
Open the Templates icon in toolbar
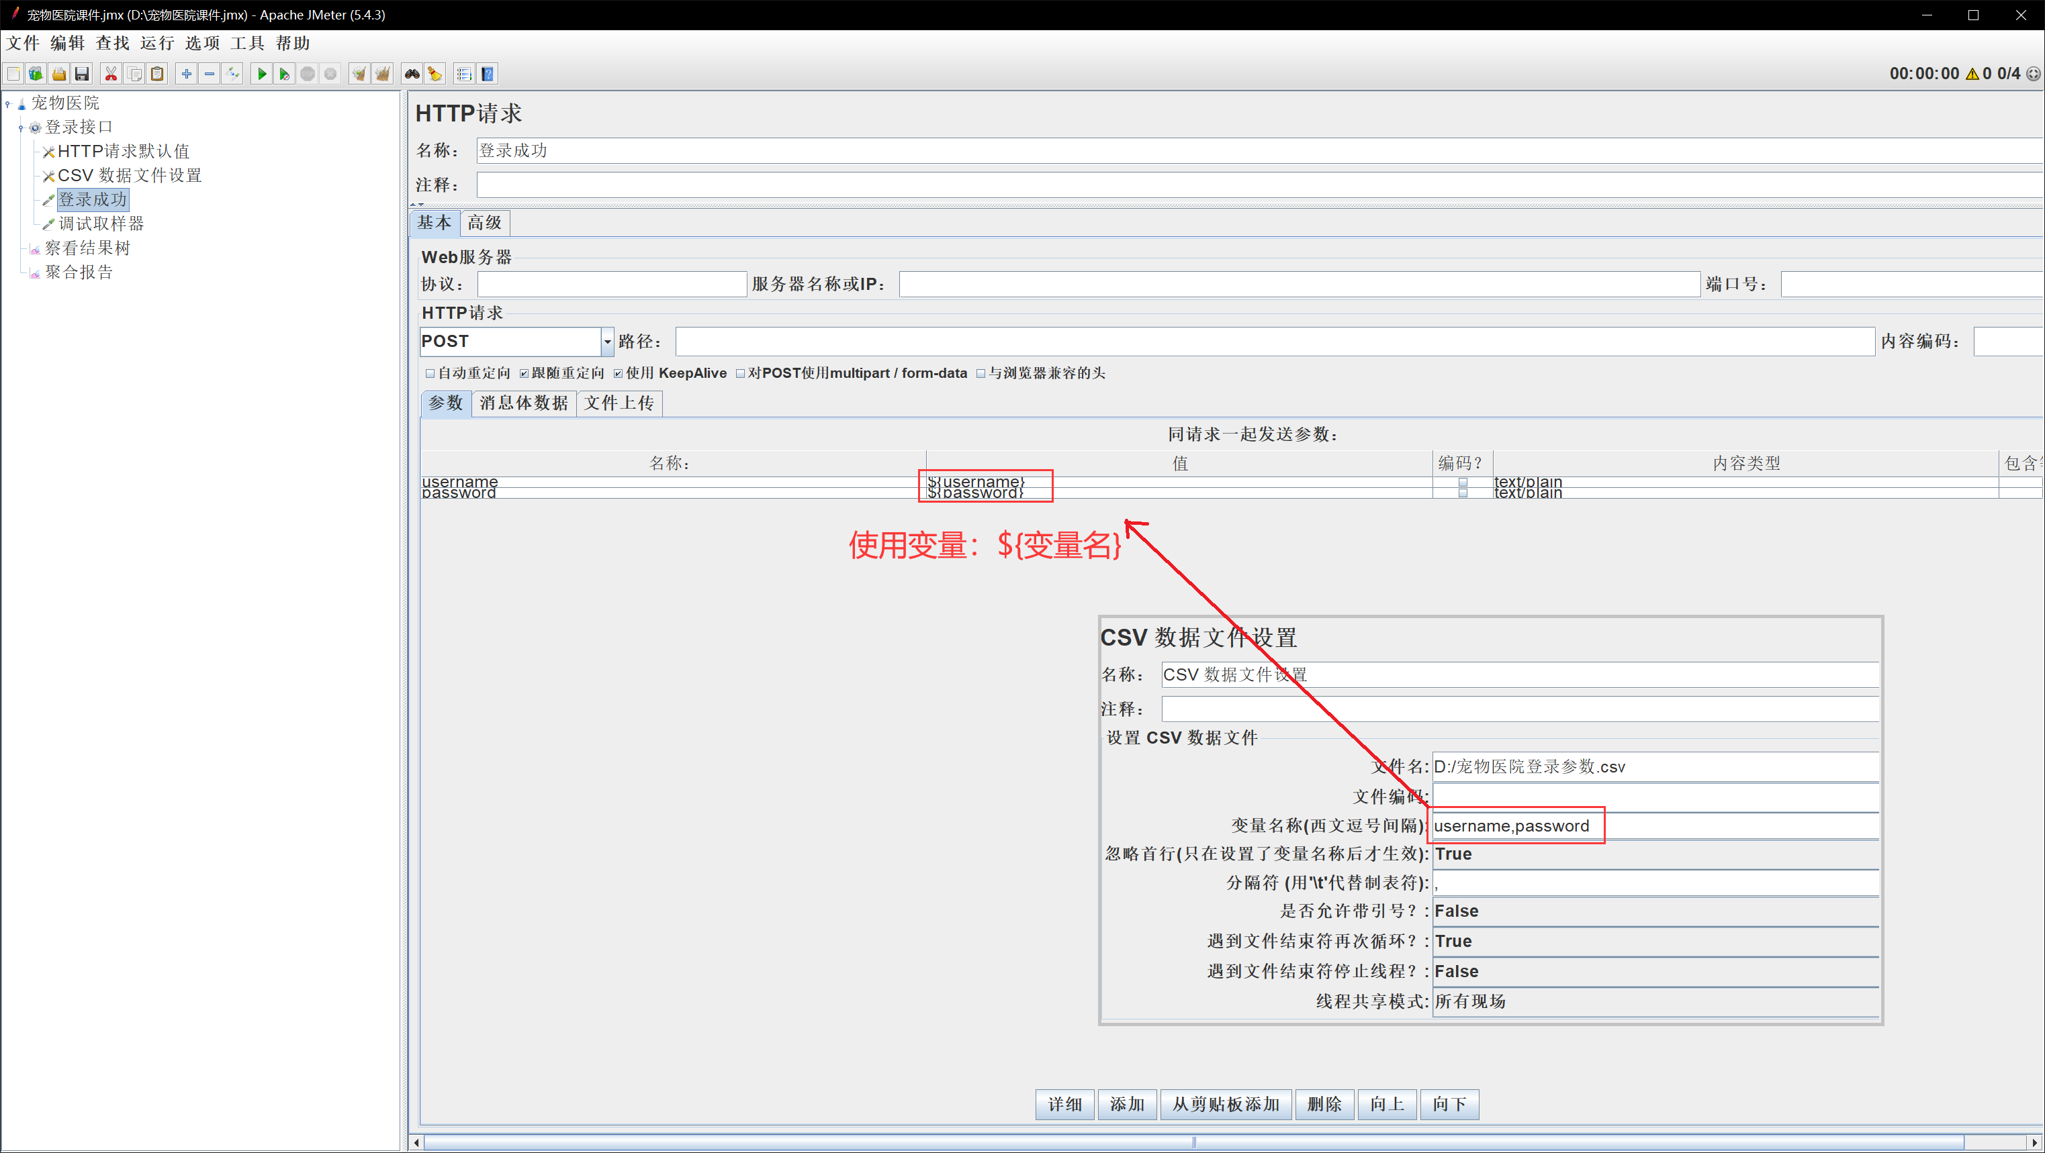tap(36, 74)
